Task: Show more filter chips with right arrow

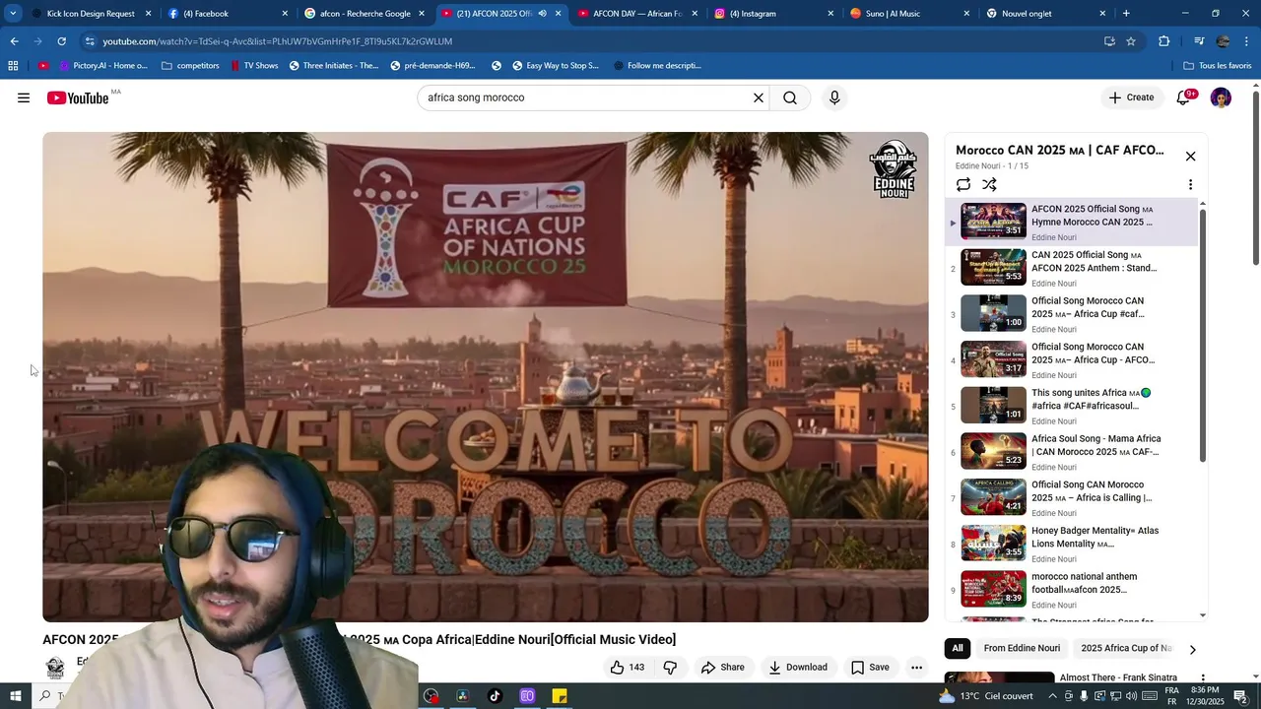Action: click(x=1192, y=649)
